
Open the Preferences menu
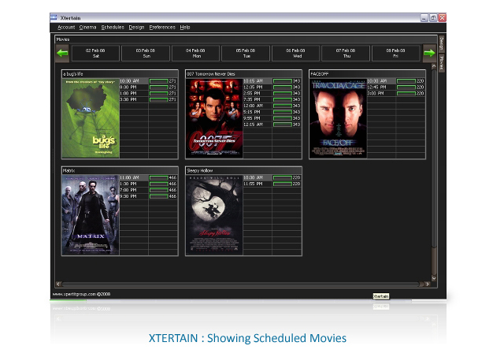click(x=162, y=28)
